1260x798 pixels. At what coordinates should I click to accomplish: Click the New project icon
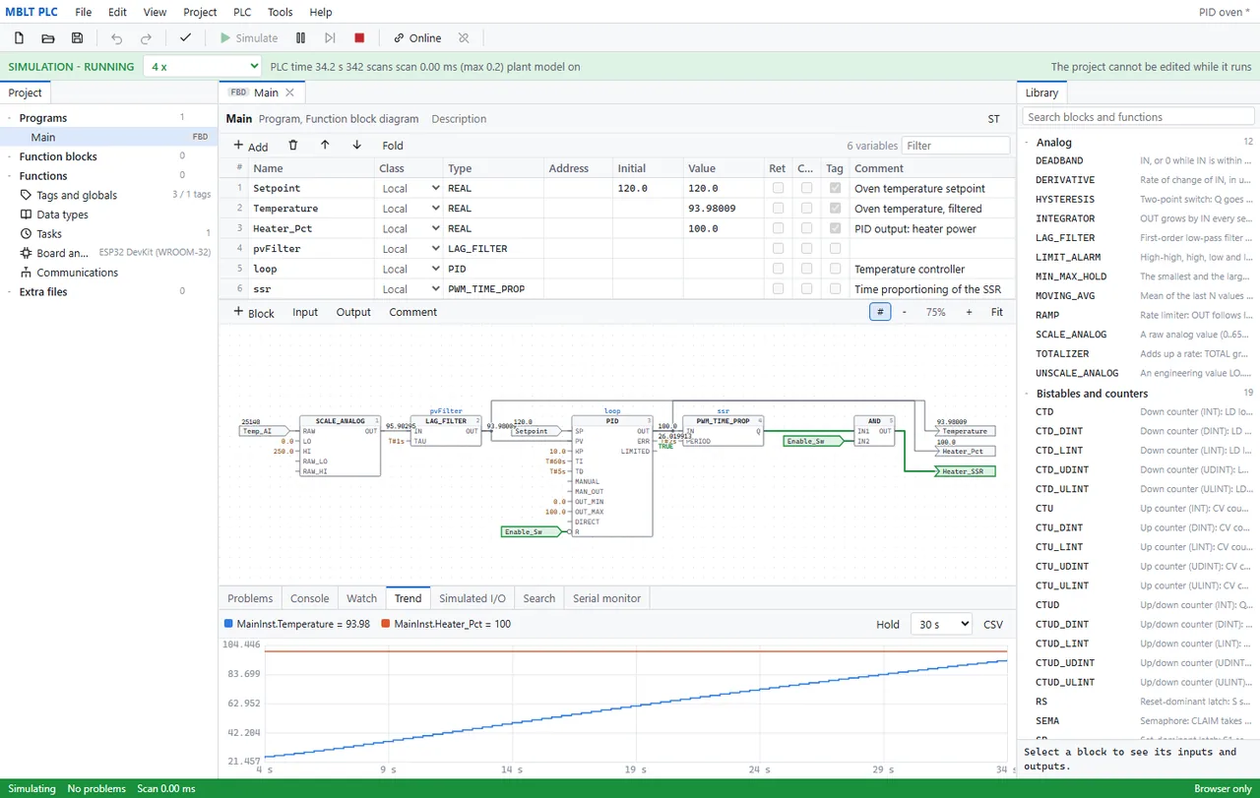[x=19, y=38]
